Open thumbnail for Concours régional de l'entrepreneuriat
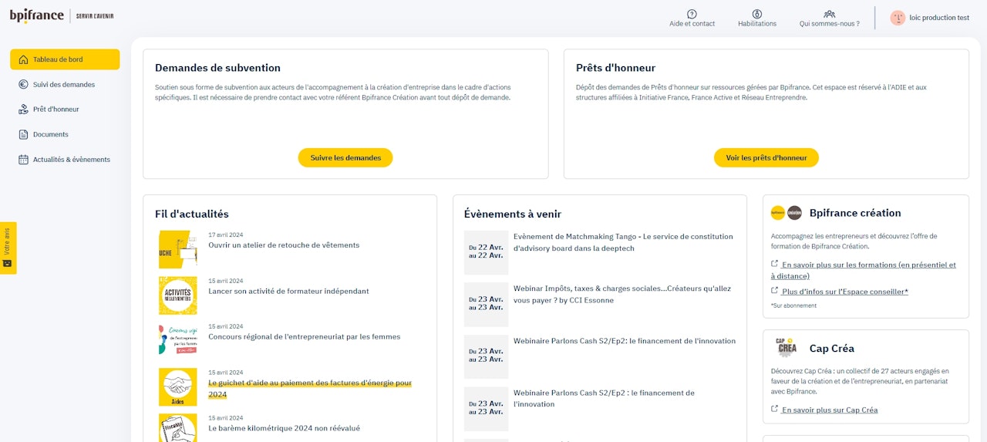The image size is (987, 442). point(177,340)
